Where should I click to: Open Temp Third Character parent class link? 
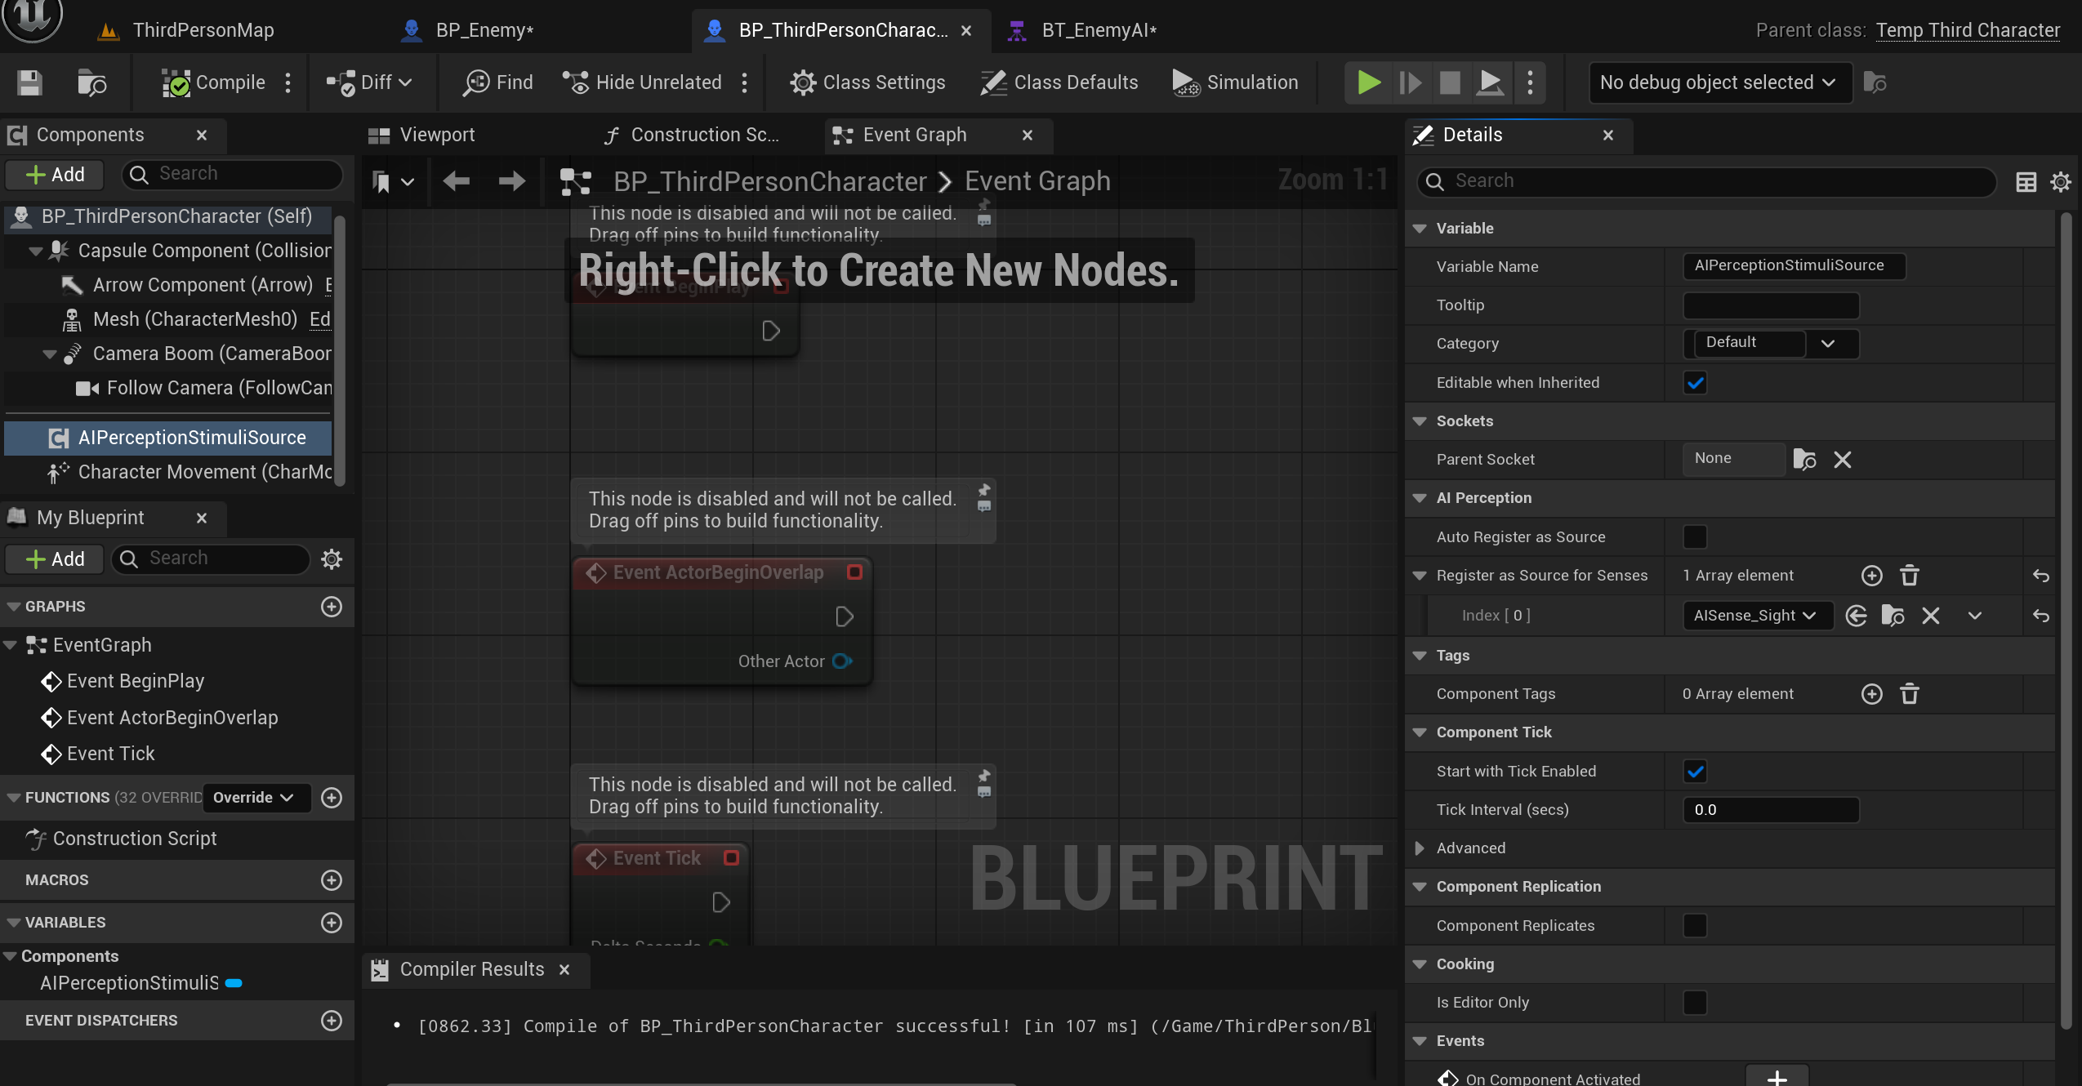[1968, 30]
